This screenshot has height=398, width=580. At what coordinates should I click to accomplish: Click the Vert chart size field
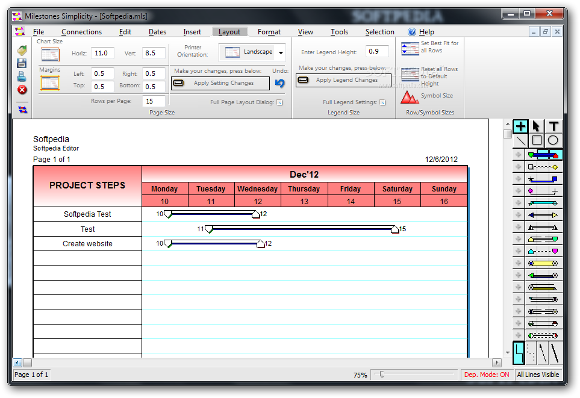point(154,53)
